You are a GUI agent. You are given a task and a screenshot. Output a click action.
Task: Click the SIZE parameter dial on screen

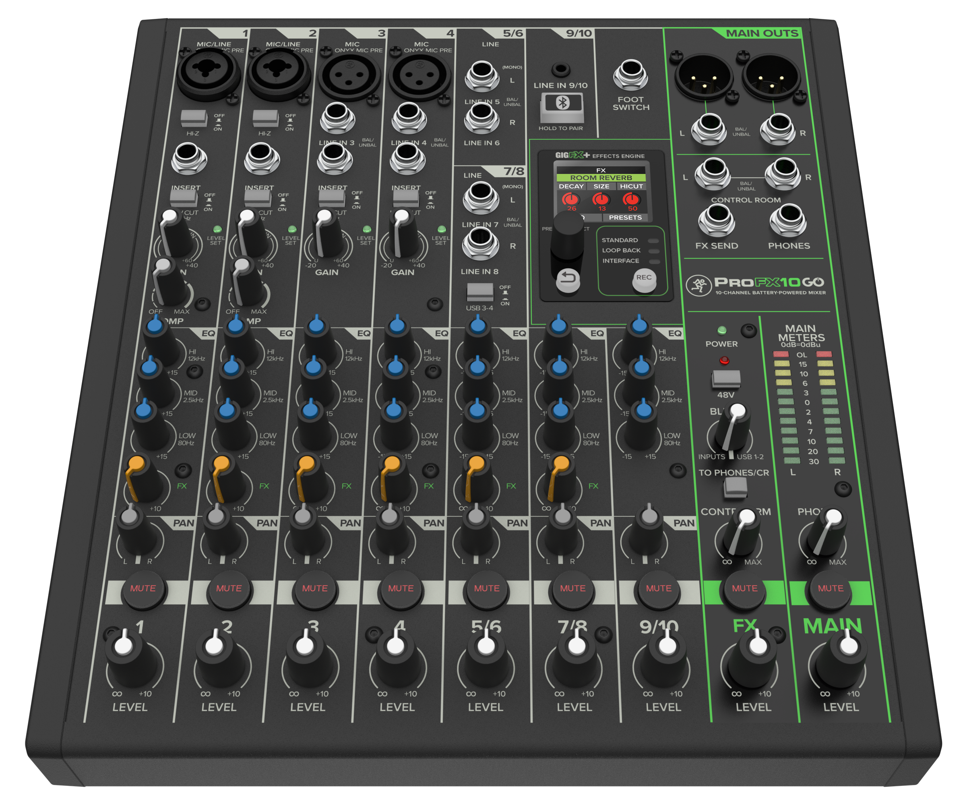[x=601, y=199]
